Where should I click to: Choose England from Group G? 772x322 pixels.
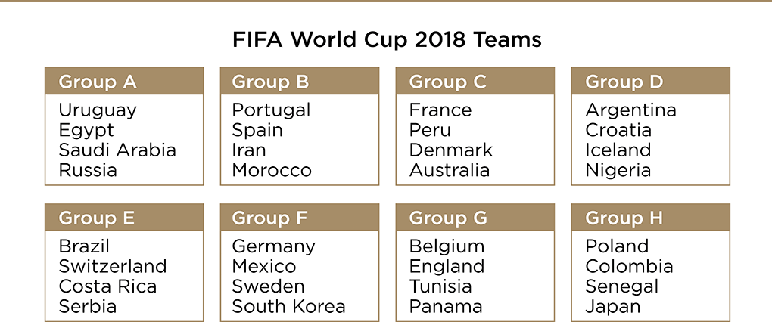point(447,266)
